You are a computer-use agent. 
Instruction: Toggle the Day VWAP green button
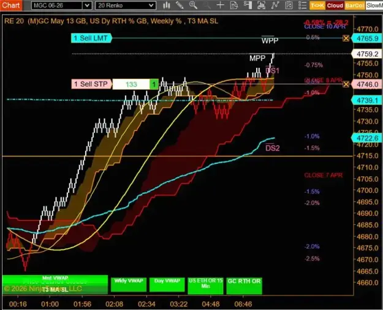tap(167, 284)
